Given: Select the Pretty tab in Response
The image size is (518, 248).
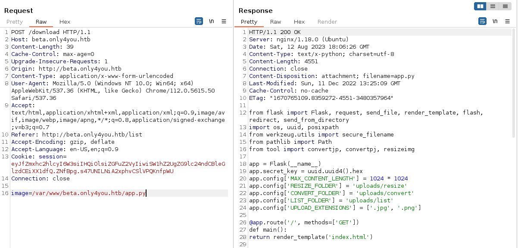Looking at the screenshot, I should click(249, 22).
